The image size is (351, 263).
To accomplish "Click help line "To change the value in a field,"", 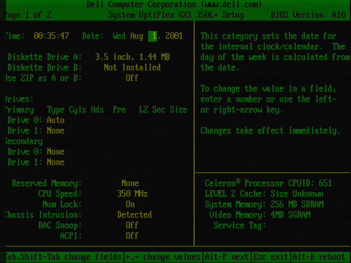I will 268,89.
